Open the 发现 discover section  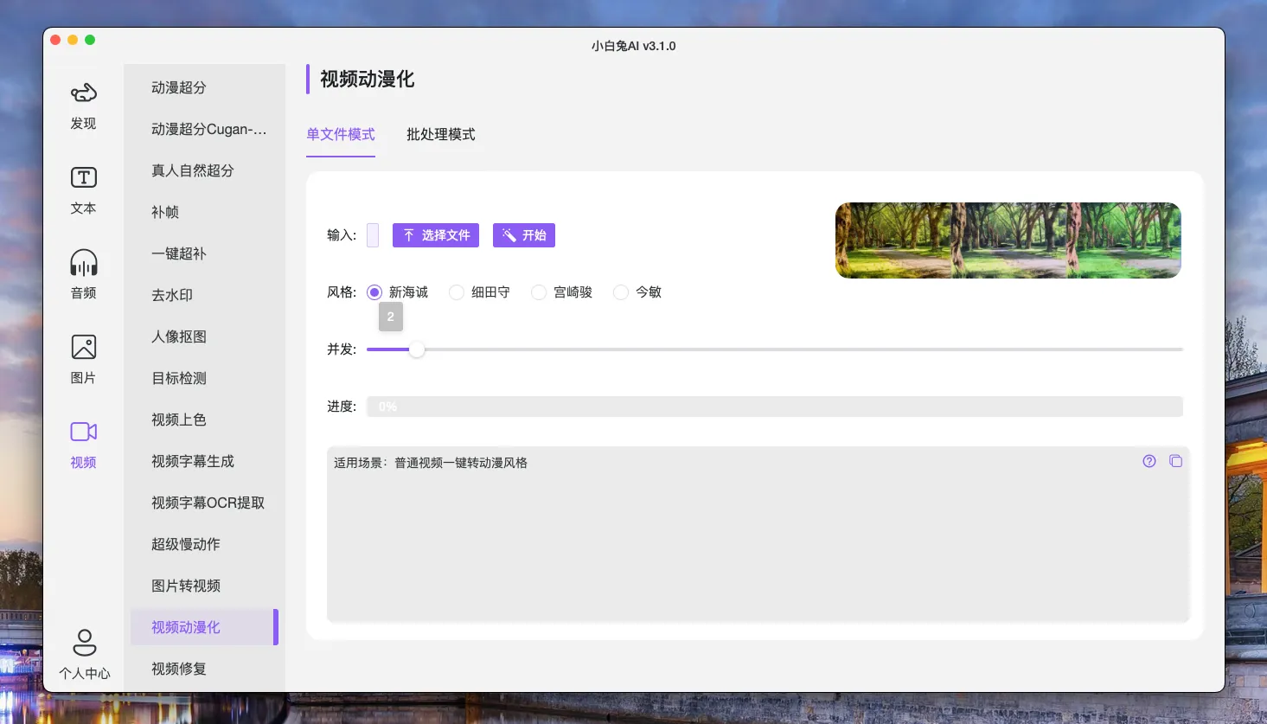coord(83,106)
